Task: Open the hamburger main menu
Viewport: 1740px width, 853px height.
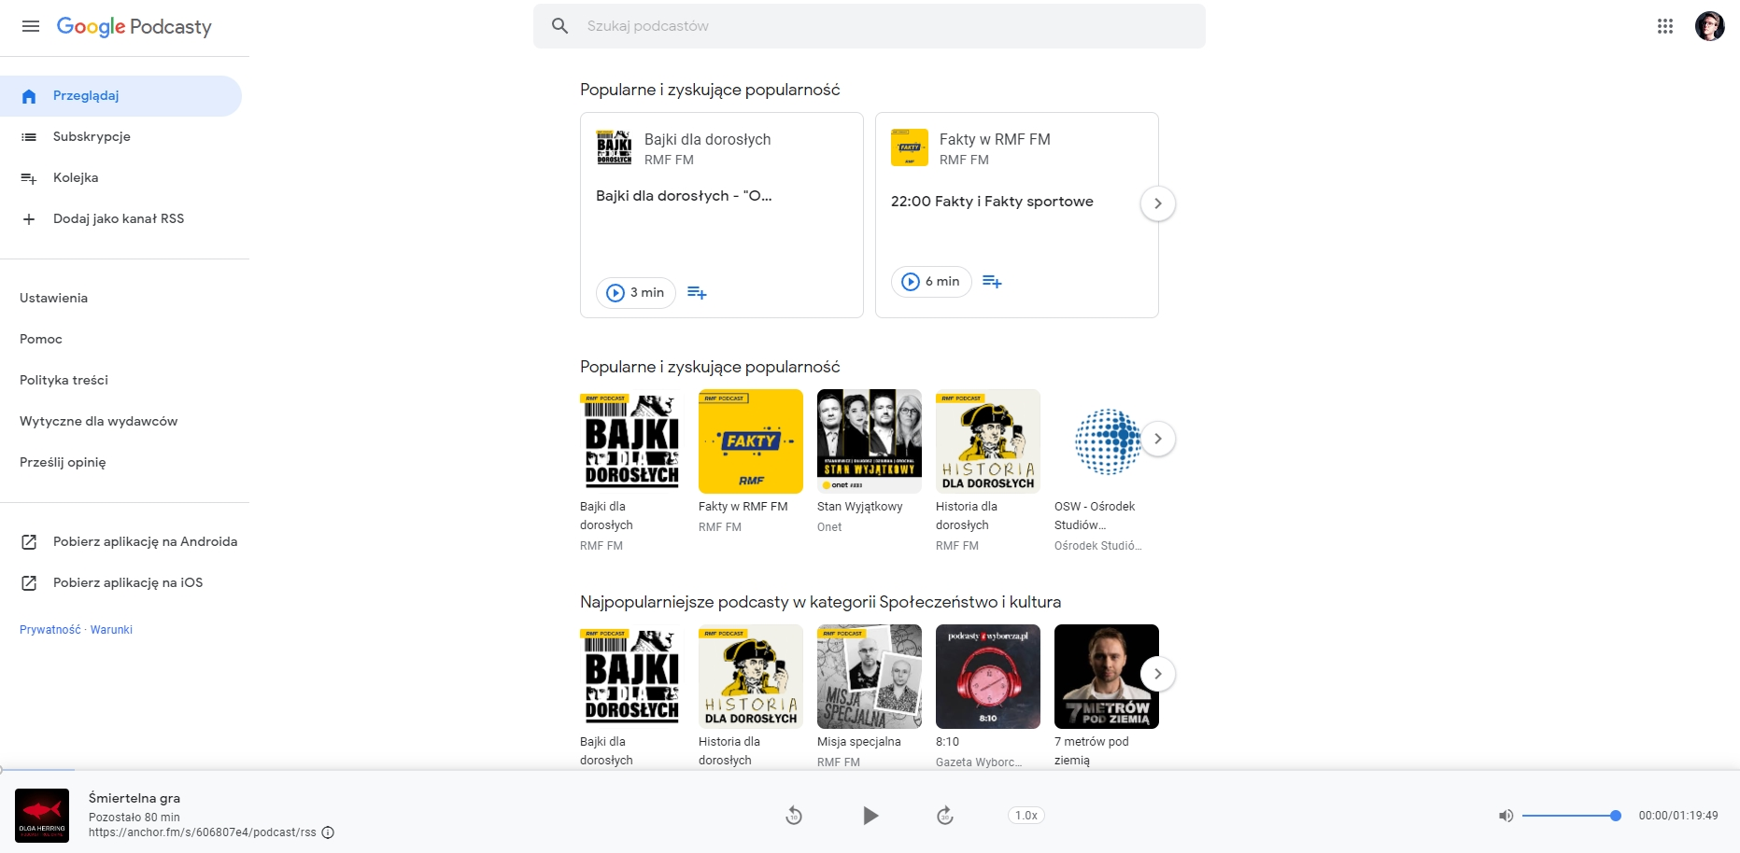Action: click(x=31, y=26)
